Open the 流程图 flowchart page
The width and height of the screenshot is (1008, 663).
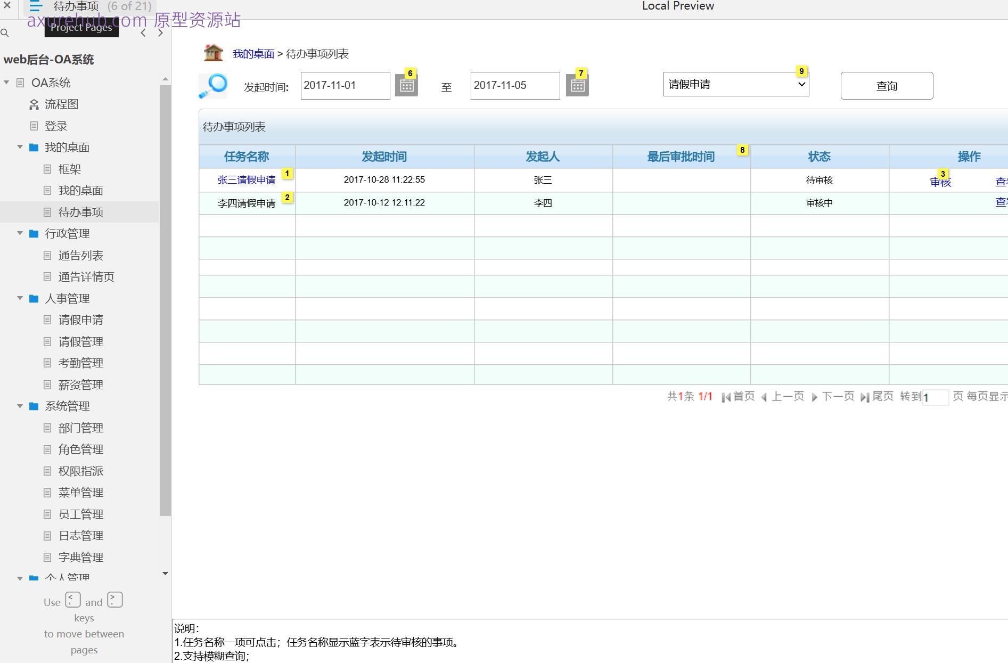(x=61, y=104)
